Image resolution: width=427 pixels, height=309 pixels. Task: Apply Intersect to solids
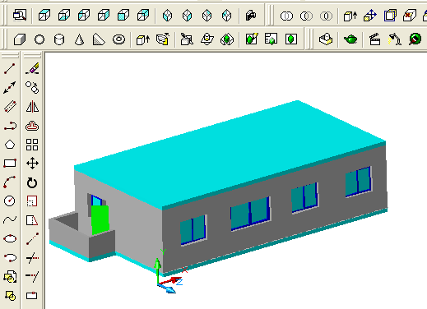click(x=326, y=16)
